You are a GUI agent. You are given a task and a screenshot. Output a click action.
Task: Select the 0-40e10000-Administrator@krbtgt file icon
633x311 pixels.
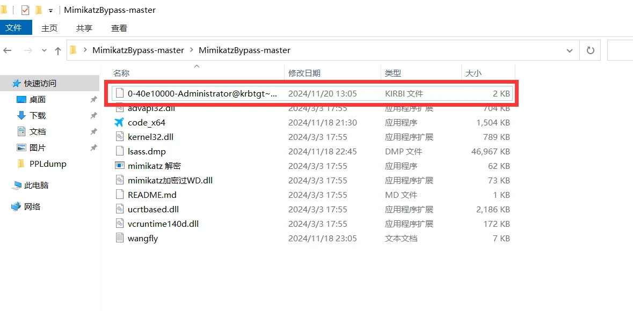click(x=119, y=93)
